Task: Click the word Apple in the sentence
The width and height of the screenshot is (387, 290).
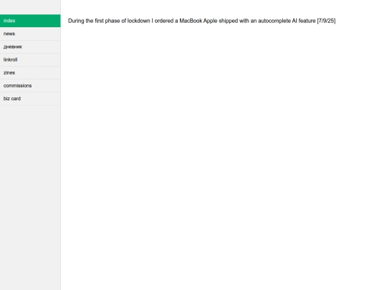Action: pyautogui.click(x=210, y=21)
